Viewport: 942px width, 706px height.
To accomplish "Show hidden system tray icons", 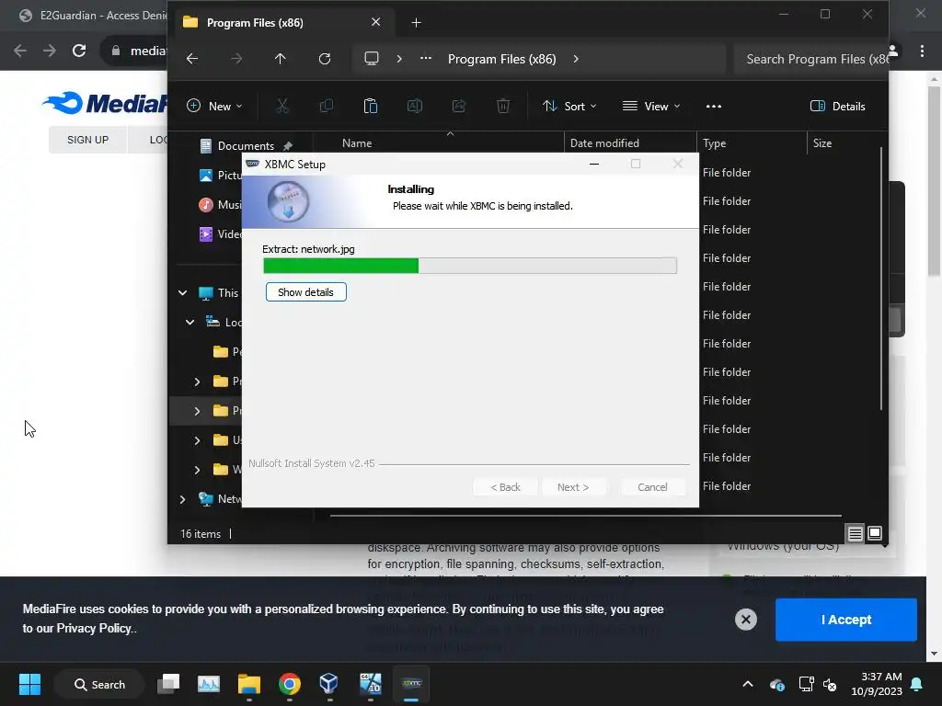I will point(747,684).
